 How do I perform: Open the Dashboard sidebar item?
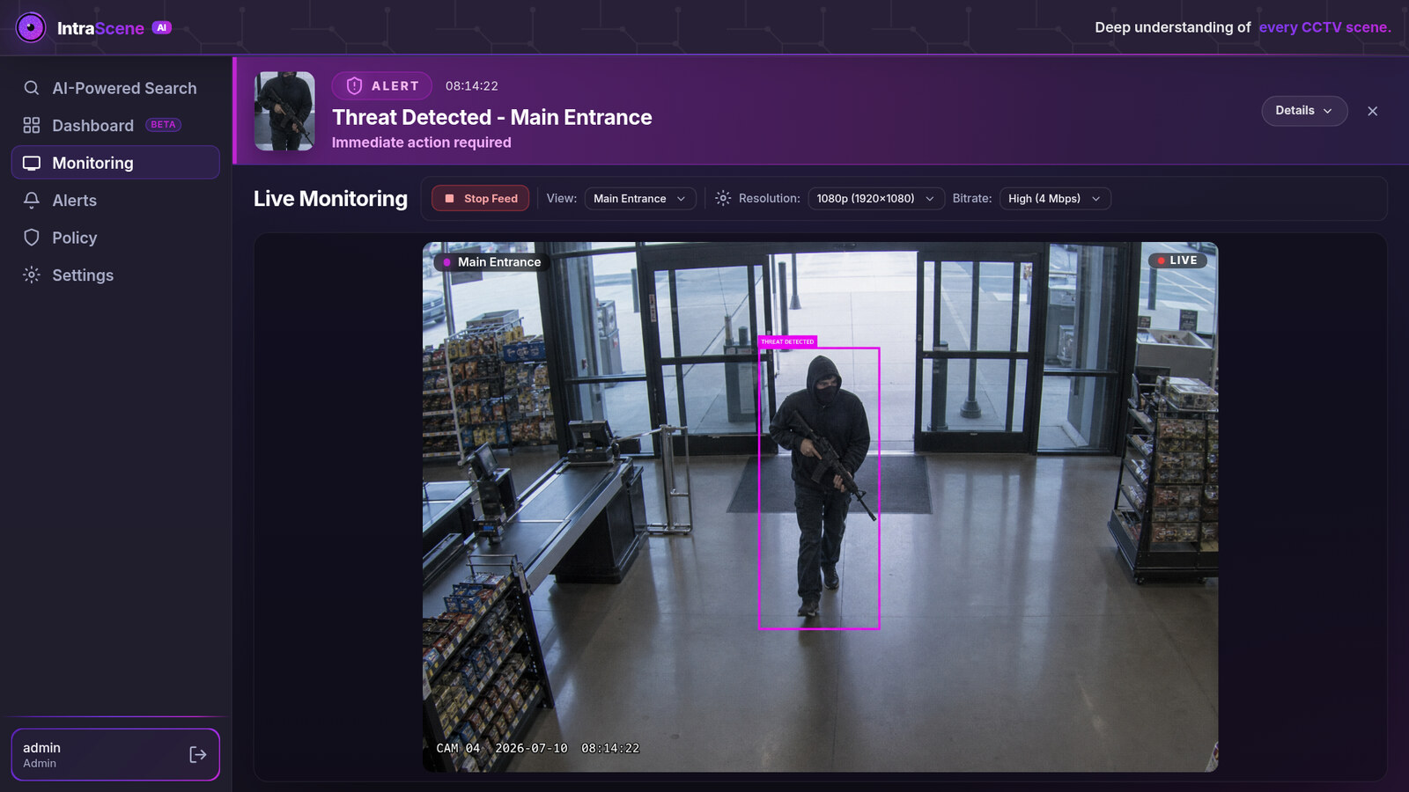[115, 126]
